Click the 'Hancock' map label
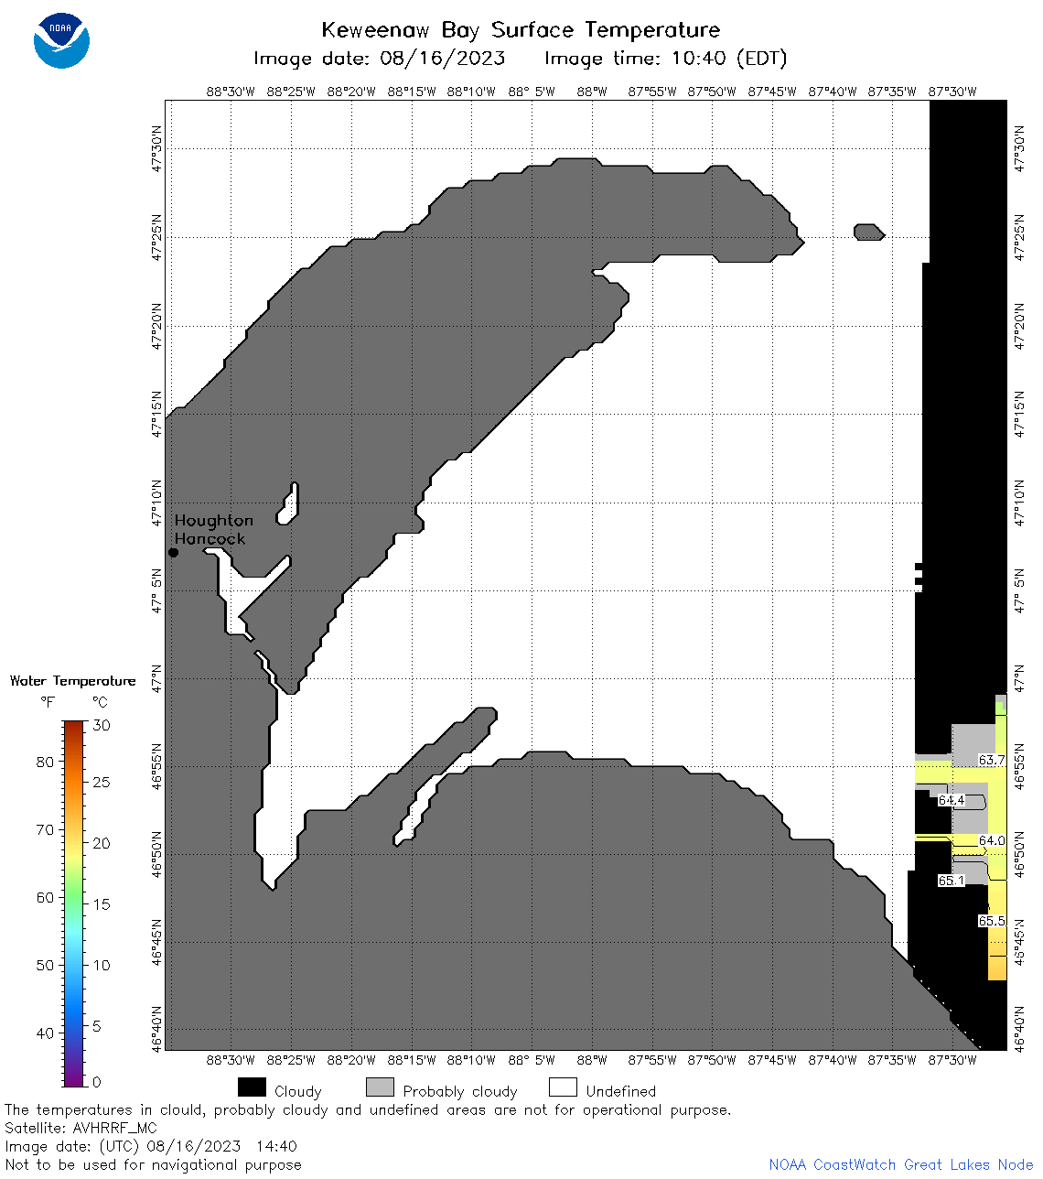The image size is (1043, 1179). click(210, 539)
